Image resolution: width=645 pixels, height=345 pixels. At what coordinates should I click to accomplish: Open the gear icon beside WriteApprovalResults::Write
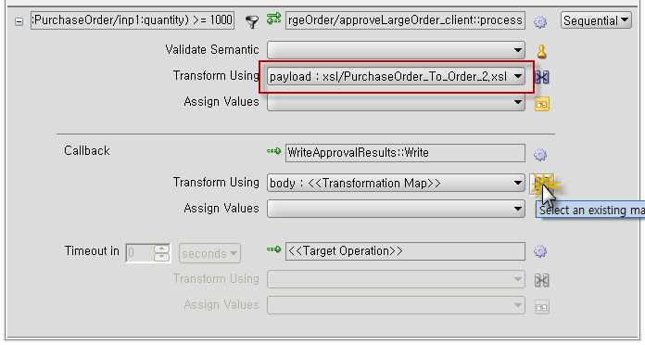(x=540, y=154)
